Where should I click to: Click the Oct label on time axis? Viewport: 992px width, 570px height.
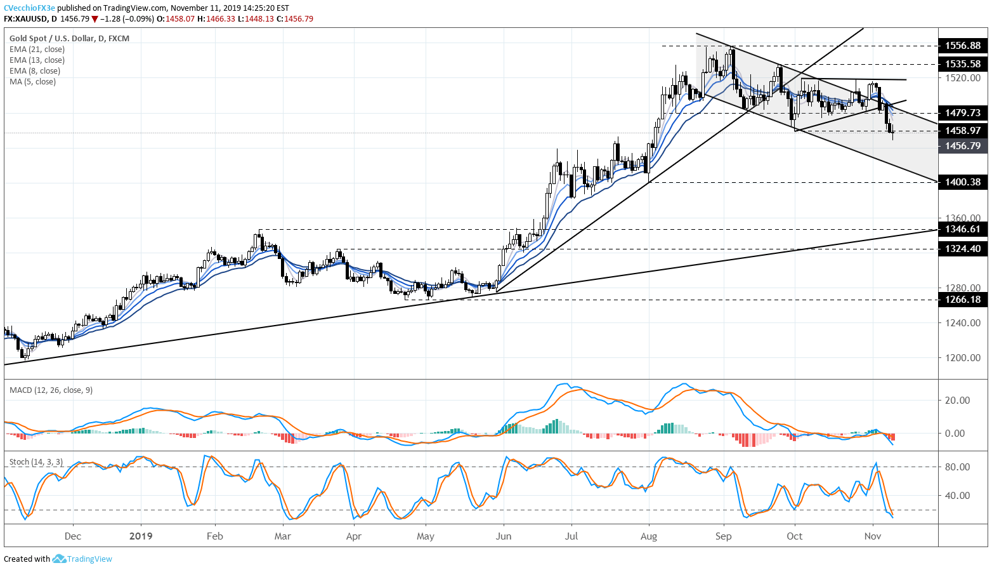(795, 536)
